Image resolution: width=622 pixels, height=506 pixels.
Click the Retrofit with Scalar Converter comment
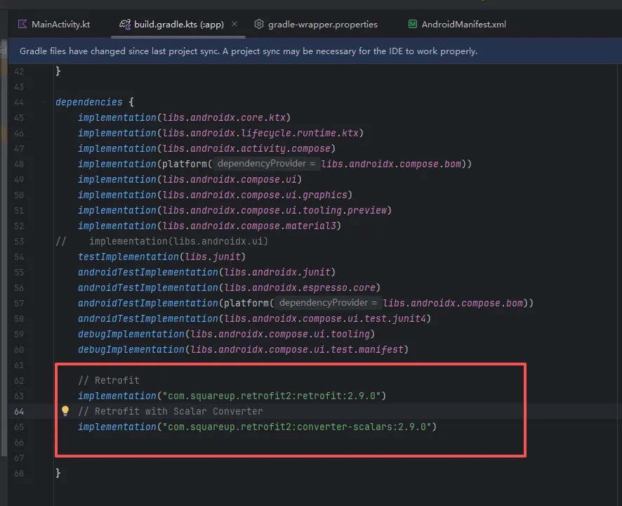coord(171,411)
